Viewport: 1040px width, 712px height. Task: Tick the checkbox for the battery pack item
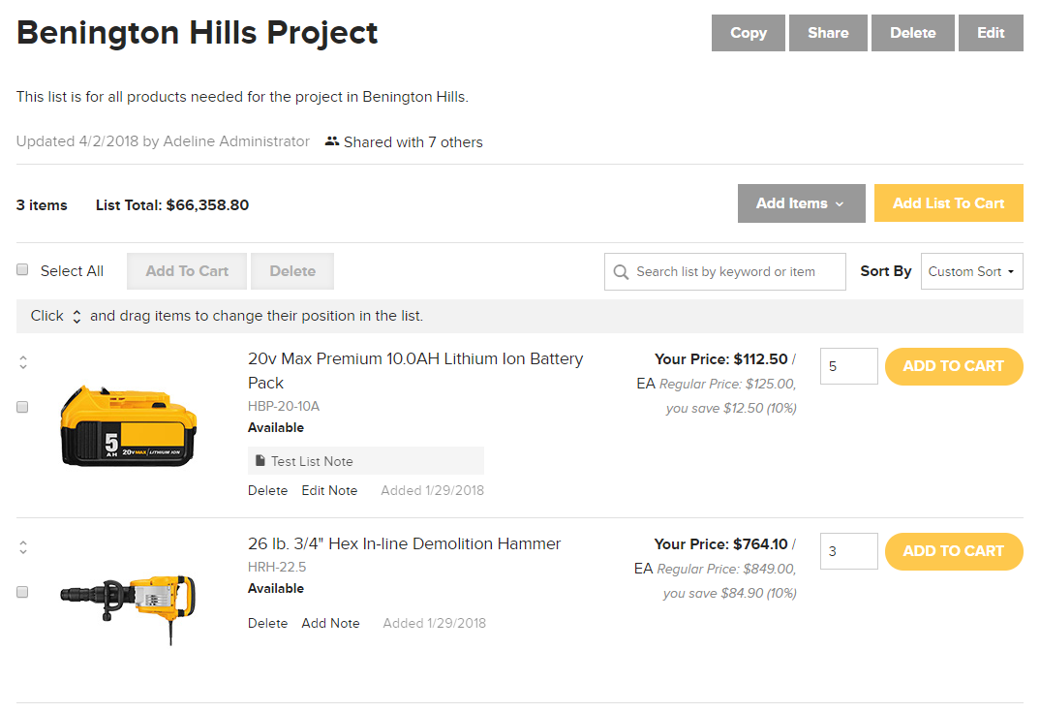pyautogui.click(x=22, y=407)
